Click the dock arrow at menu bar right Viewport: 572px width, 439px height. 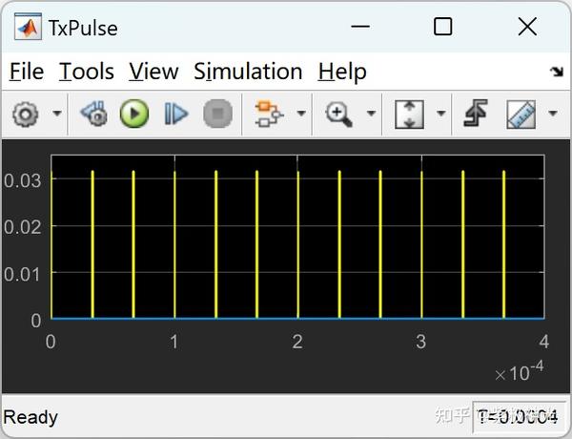coord(557,72)
